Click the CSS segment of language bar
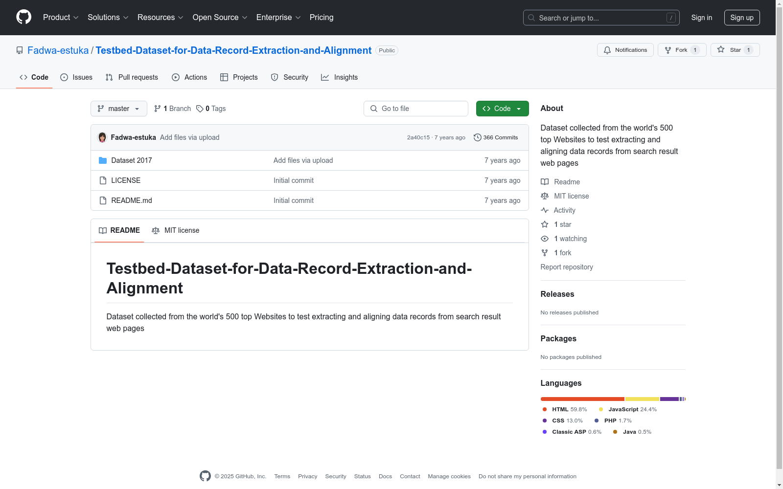 click(x=669, y=399)
